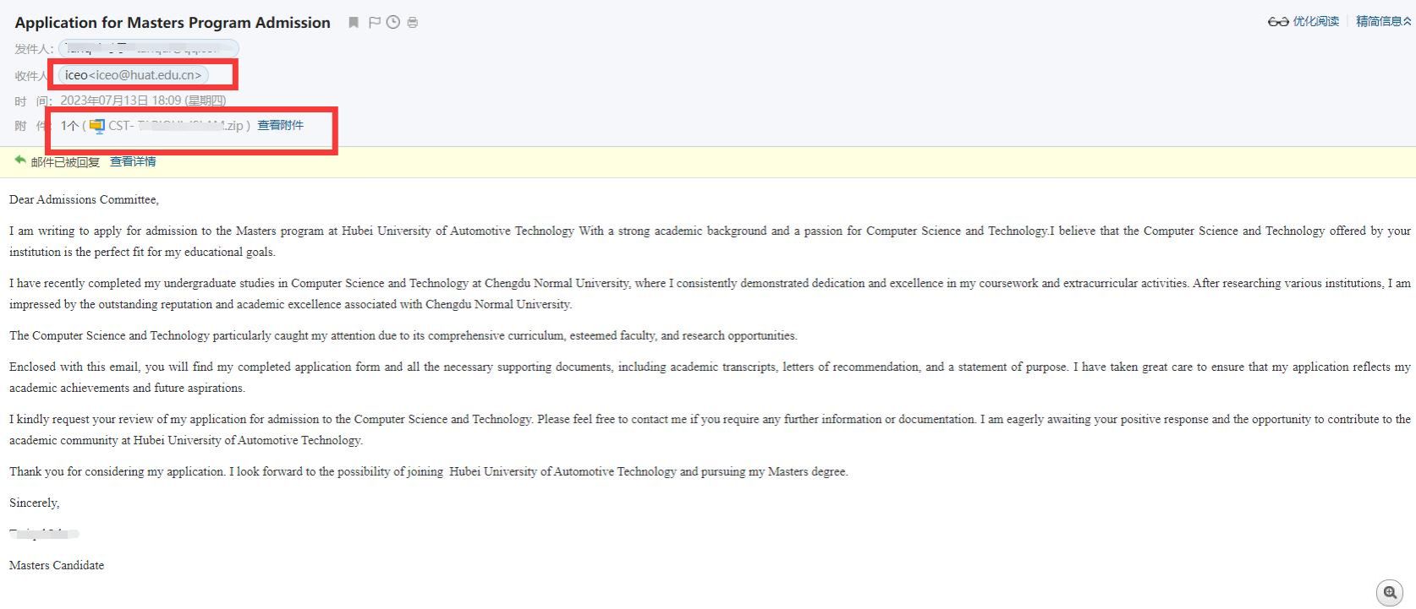Click the email subject title text

173,23
